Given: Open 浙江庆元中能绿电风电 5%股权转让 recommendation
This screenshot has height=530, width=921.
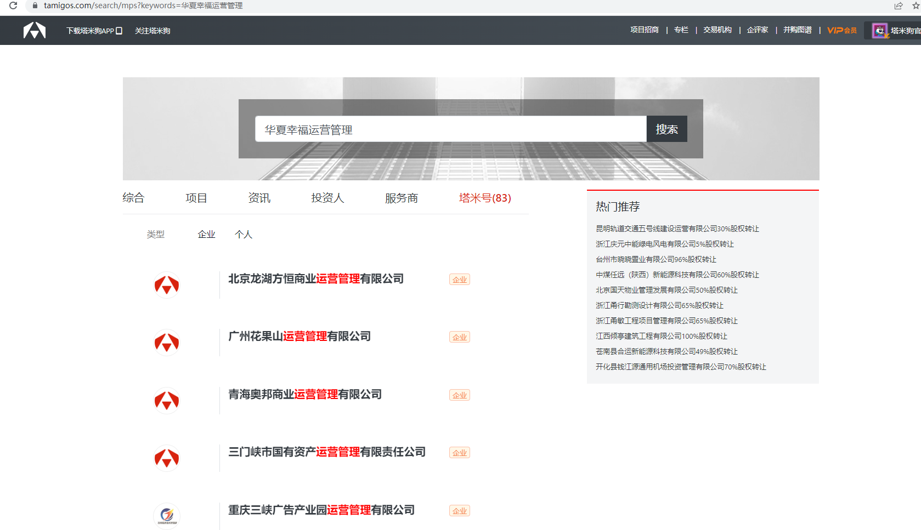Looking at the screenshot, I should 665,244.
